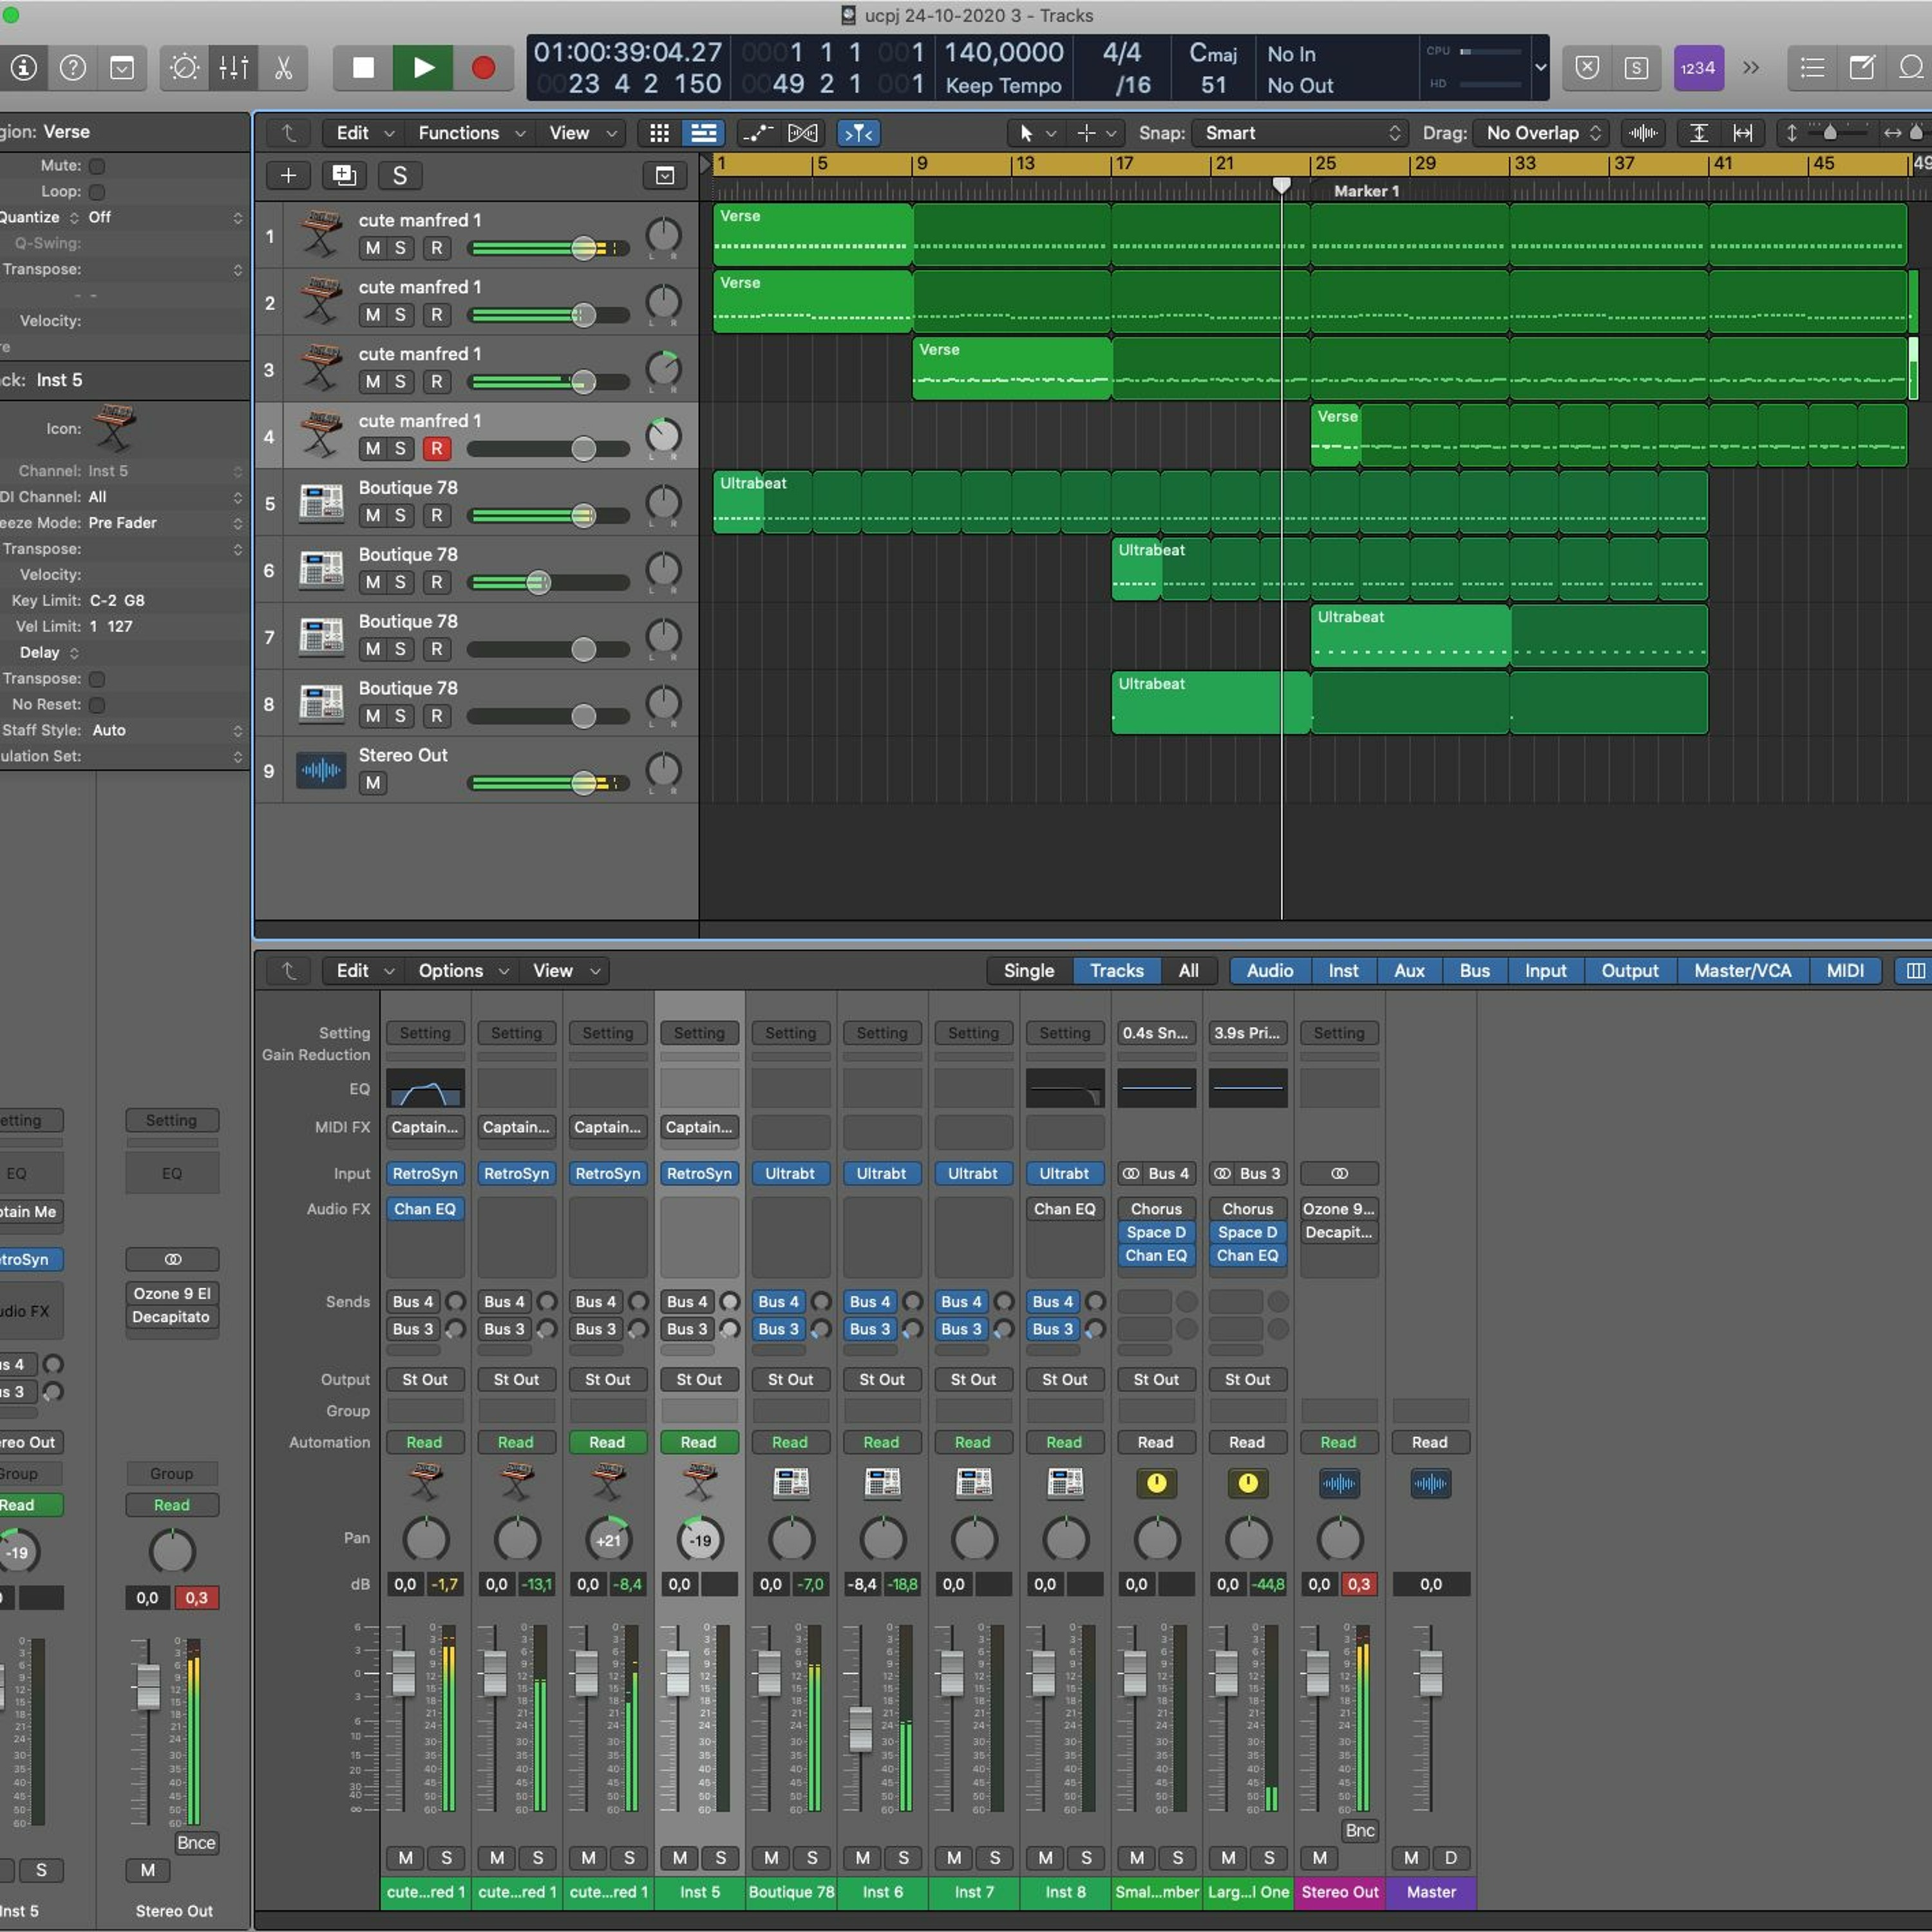
Task: Toggle the automation view icon in the Tracks toolbar
Action: [x=758, y=133]
